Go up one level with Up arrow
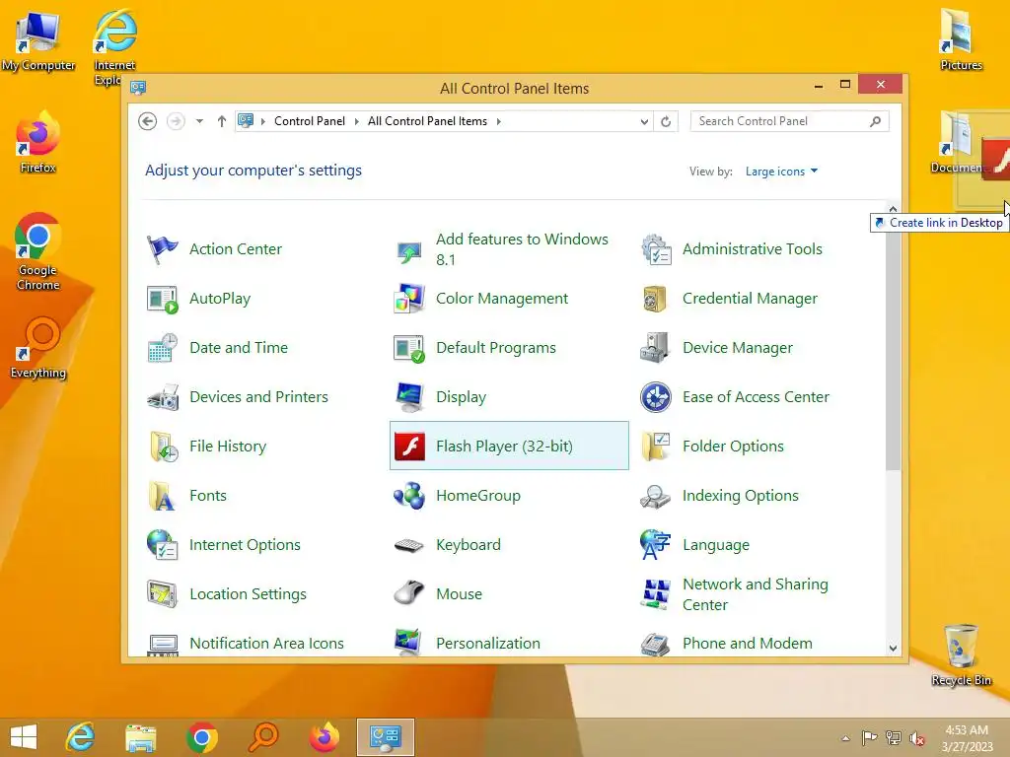The width and height of the screenshot is (1010, 757). 222,121
